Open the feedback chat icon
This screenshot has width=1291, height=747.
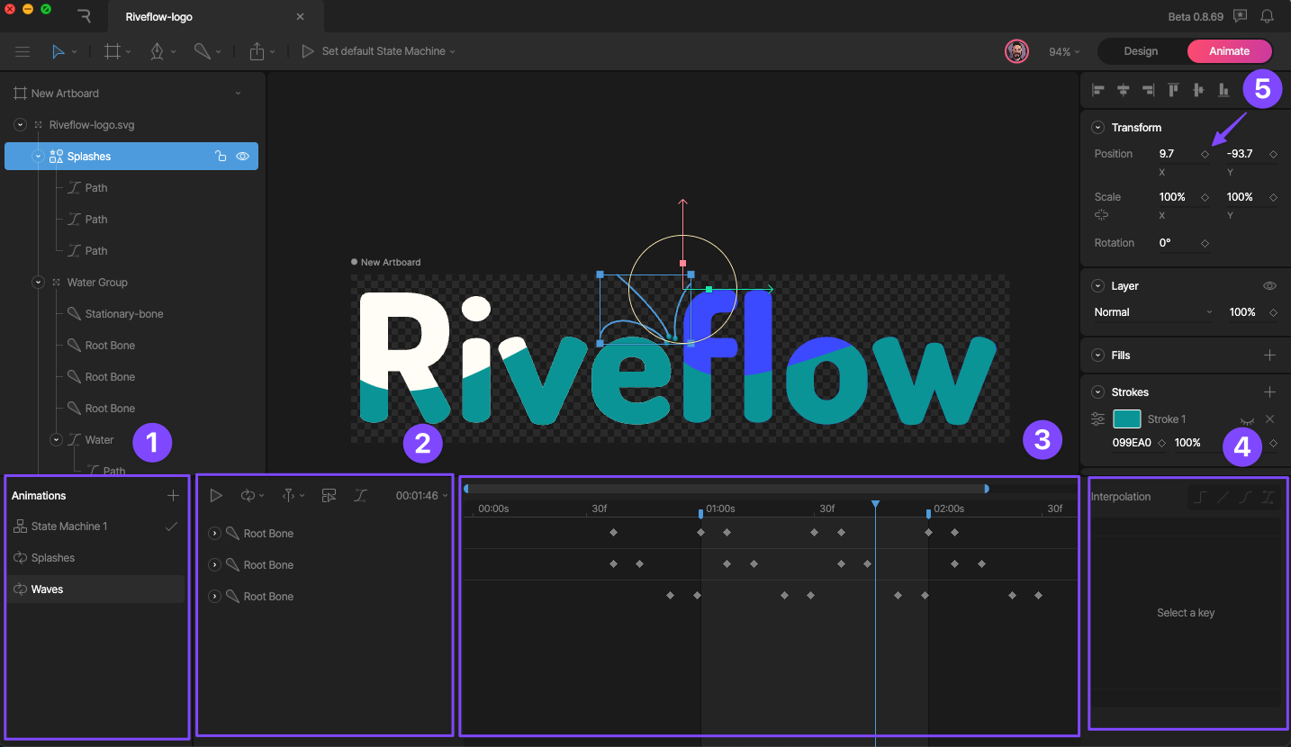click(x=1240, y=16)
